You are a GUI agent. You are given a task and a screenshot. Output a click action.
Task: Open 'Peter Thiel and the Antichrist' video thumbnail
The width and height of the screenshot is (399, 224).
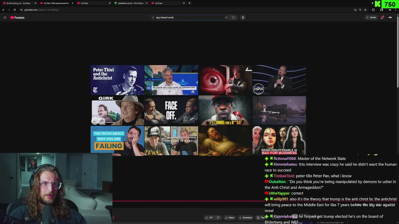(x=117, y=80)
